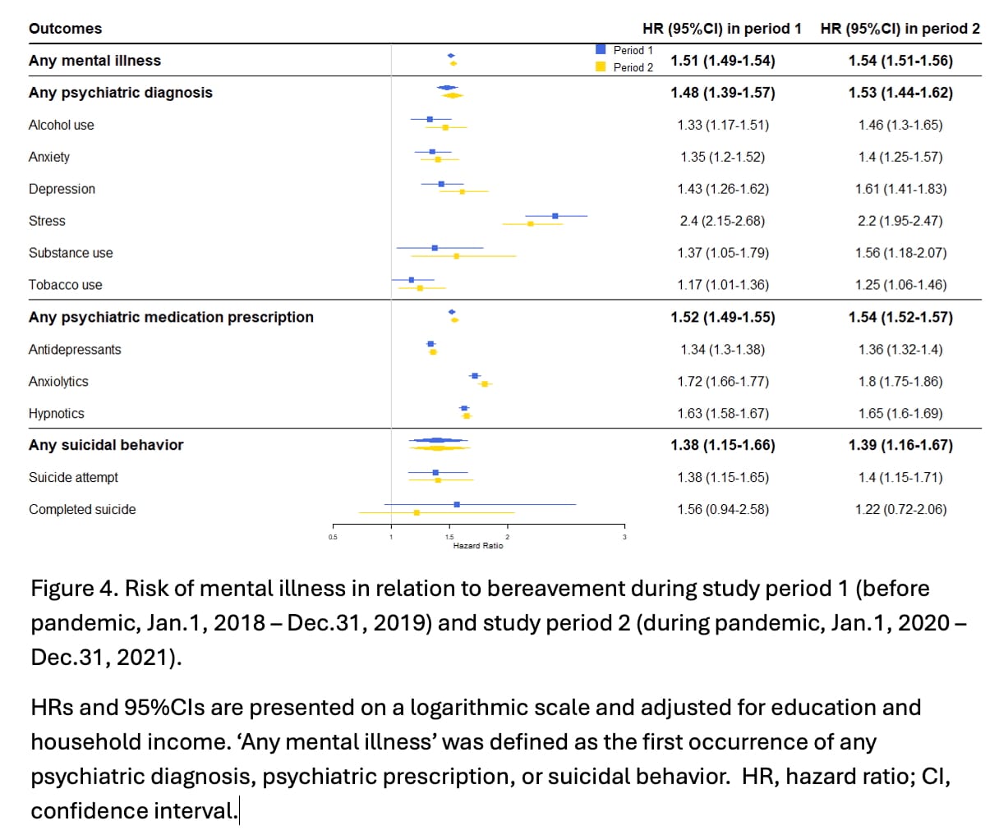Click the Stress blue square marker

555,216
